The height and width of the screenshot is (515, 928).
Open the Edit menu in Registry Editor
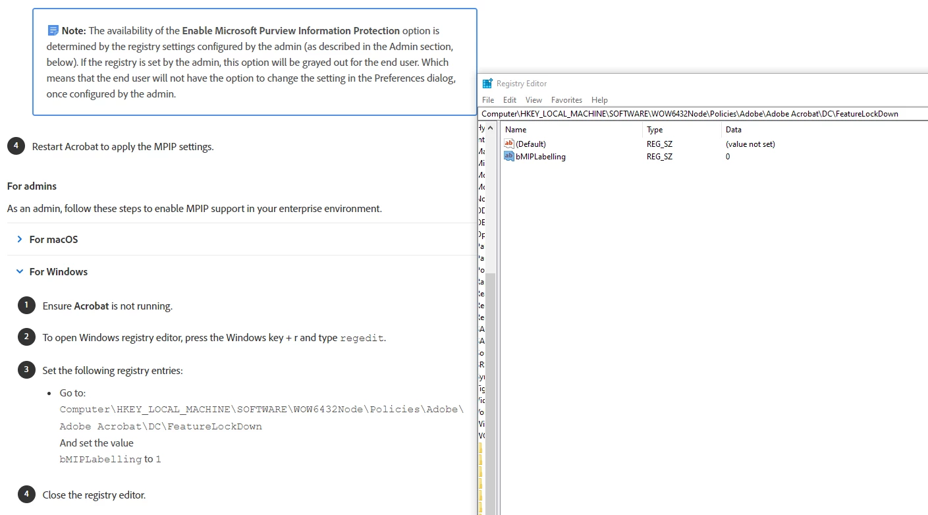510,100
